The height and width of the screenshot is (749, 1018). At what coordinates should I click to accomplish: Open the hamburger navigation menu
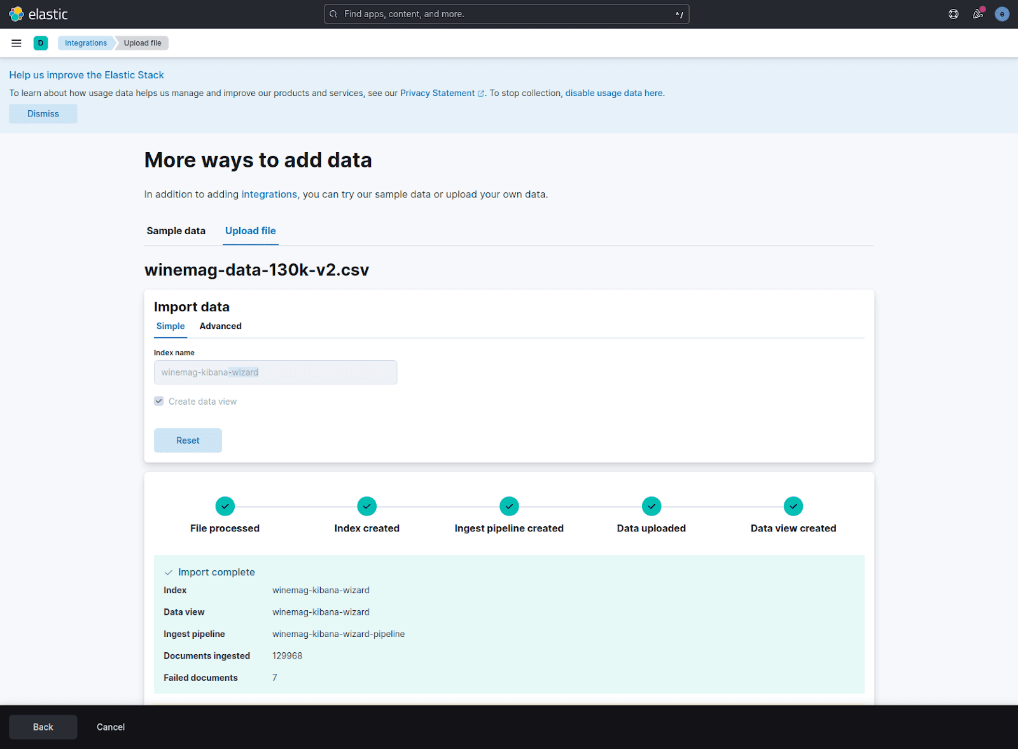pyautogui.click(x=16, y=43)
